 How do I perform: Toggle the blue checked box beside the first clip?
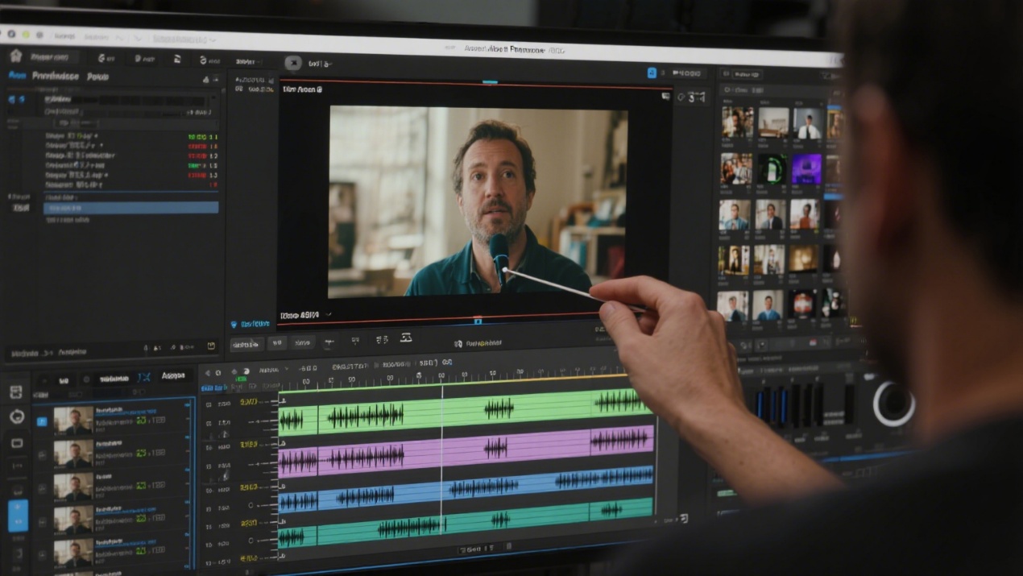[42, 421]
